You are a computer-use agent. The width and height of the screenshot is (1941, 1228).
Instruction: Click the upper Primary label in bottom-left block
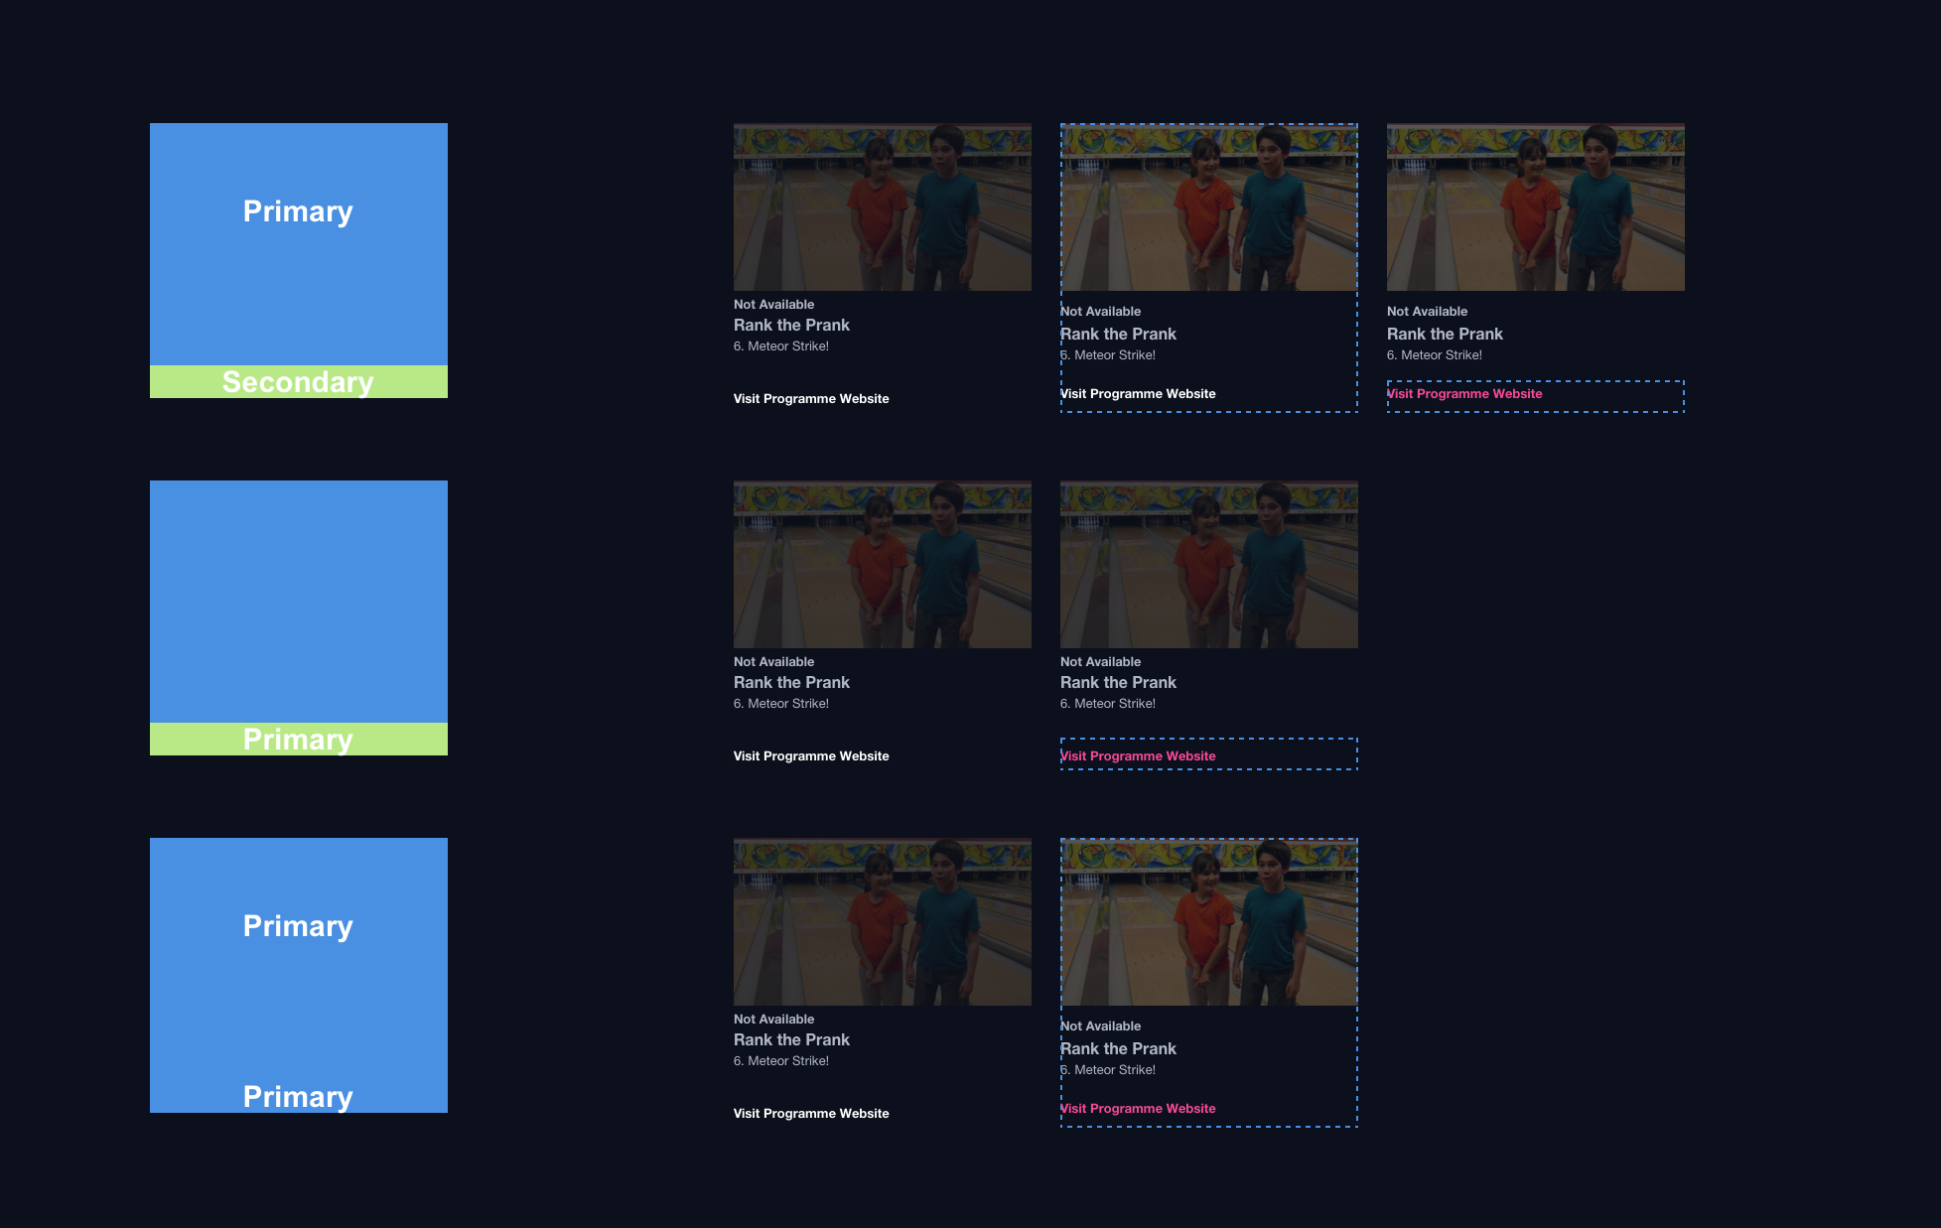click(298, 926)
